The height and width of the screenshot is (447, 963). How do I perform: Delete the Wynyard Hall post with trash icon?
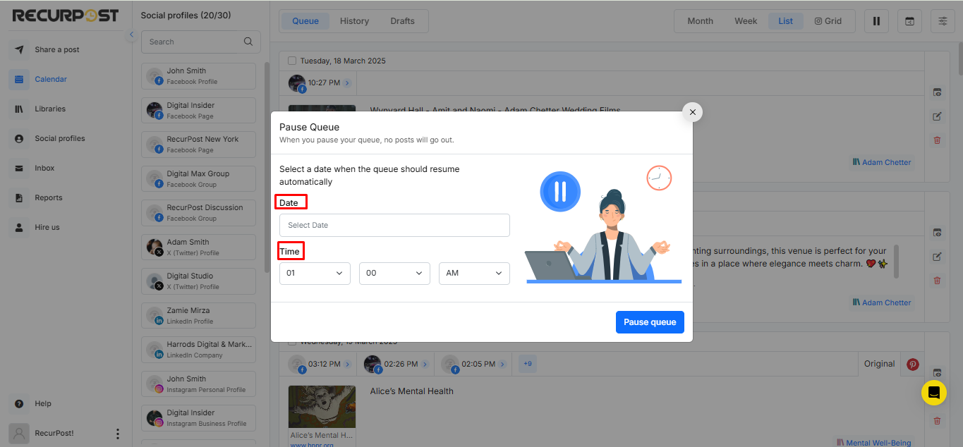tap(937, 140)
